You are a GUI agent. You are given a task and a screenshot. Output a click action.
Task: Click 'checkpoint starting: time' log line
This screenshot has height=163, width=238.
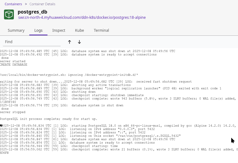[x=59, y=146]
